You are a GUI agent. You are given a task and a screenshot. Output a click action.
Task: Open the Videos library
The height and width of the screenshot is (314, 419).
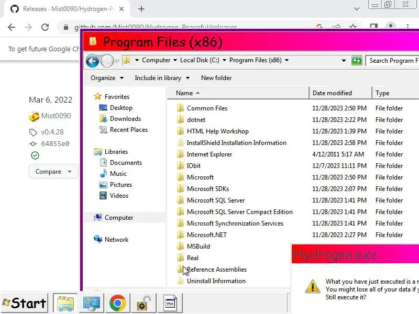pyautogui.click(x=119, y=195)
